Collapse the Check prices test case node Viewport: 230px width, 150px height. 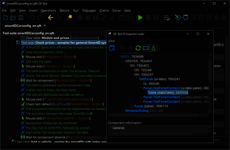coord(14,43)
